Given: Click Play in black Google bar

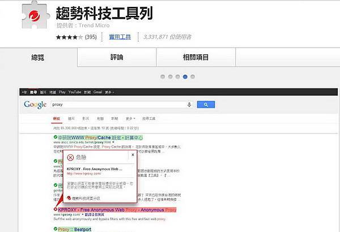Looking at the screenshot, I should 62,92.
